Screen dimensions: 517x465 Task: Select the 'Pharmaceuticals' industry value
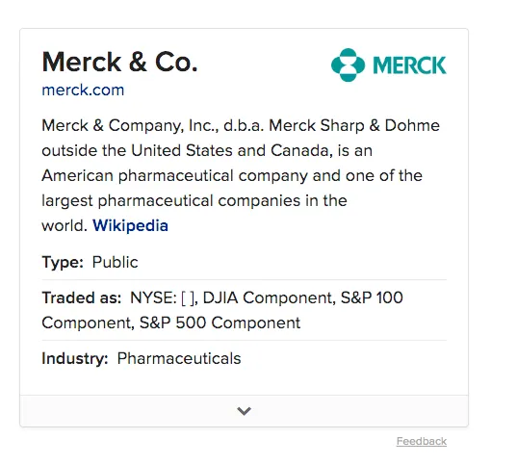point(179,358)
